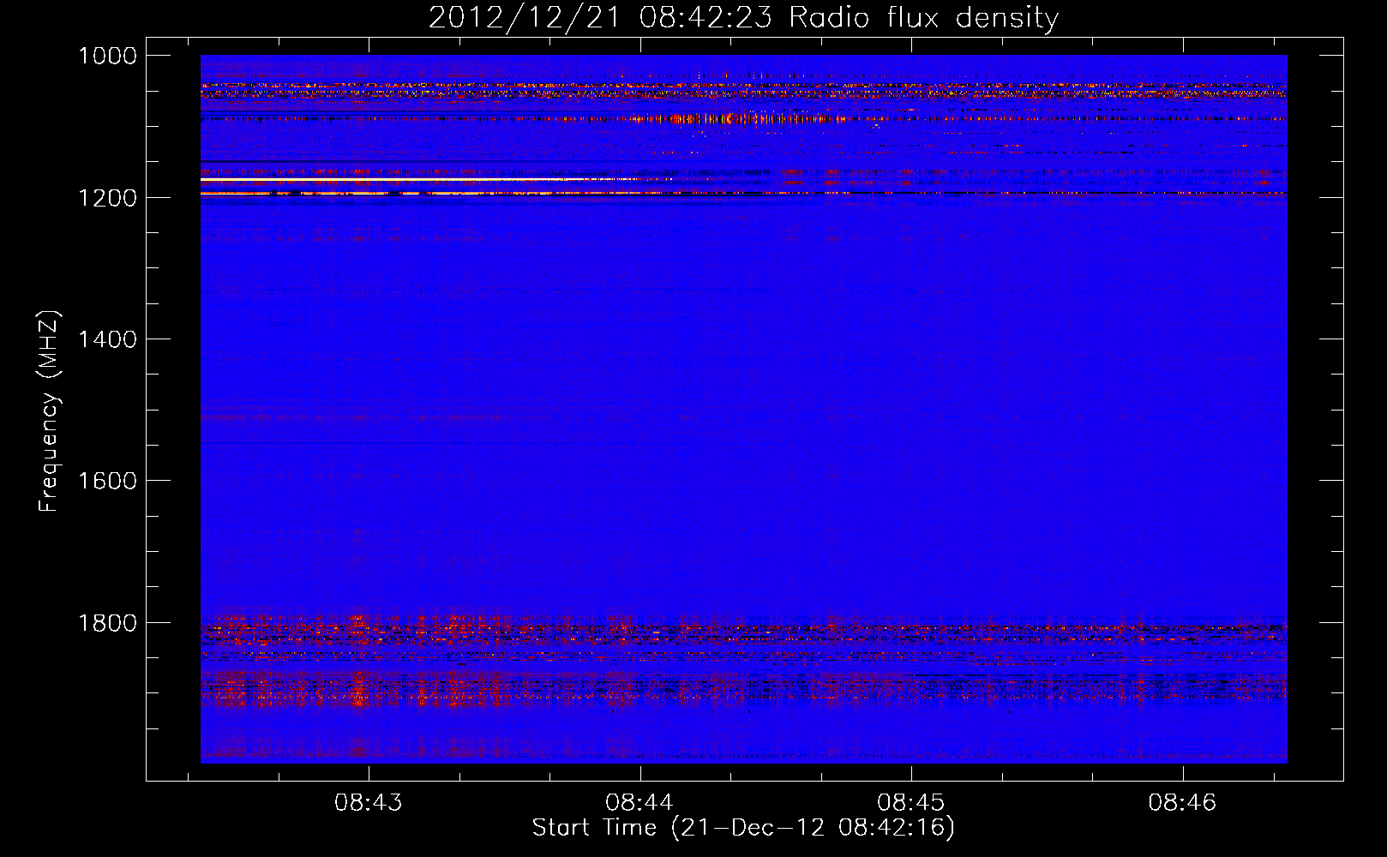Image resolution: width=1387 pixels, height=857 pixels.
Task: Click the 08:44 time tick label
Action: pyautogui.click(x=639, y=803)
